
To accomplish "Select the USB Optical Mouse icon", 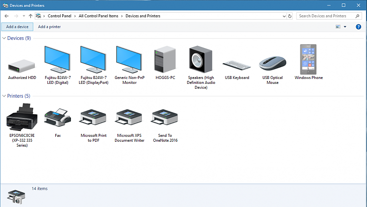I will (273, 63).
